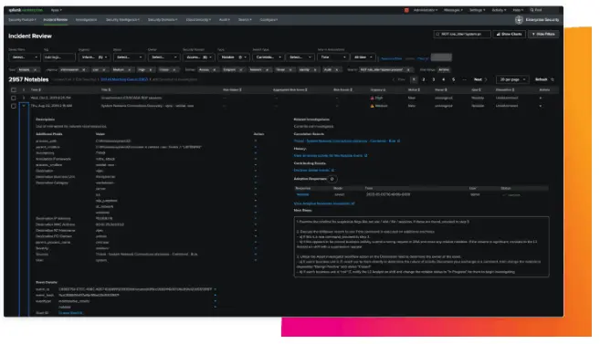The height and width of the screenshot is (344, 600).
Task: Open the View Adaptive Response Invocations link
Action: 323,203
